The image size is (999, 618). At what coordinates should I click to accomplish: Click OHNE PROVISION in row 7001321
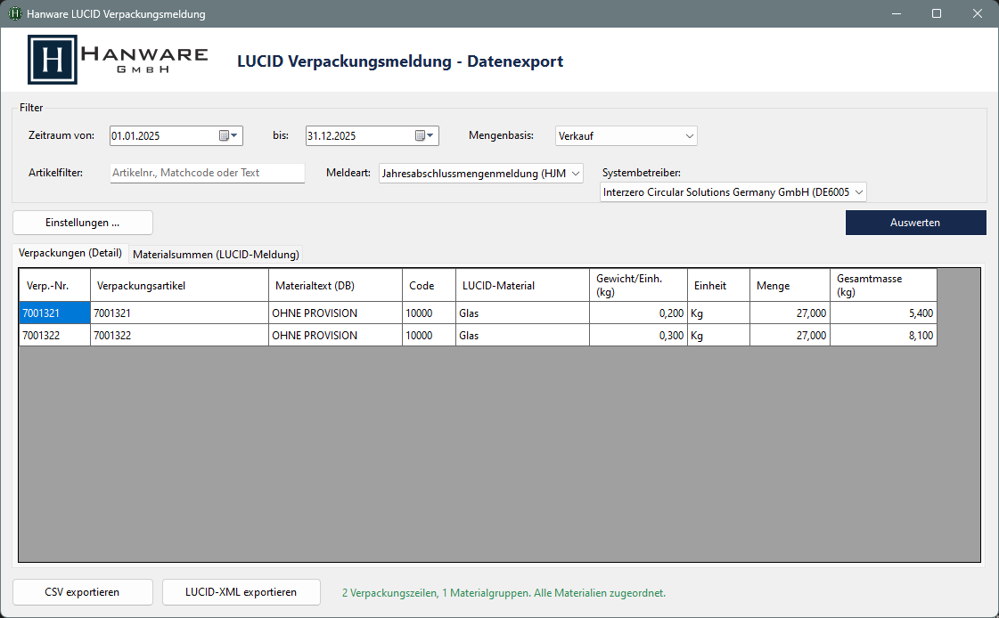(x=336, y=313)
